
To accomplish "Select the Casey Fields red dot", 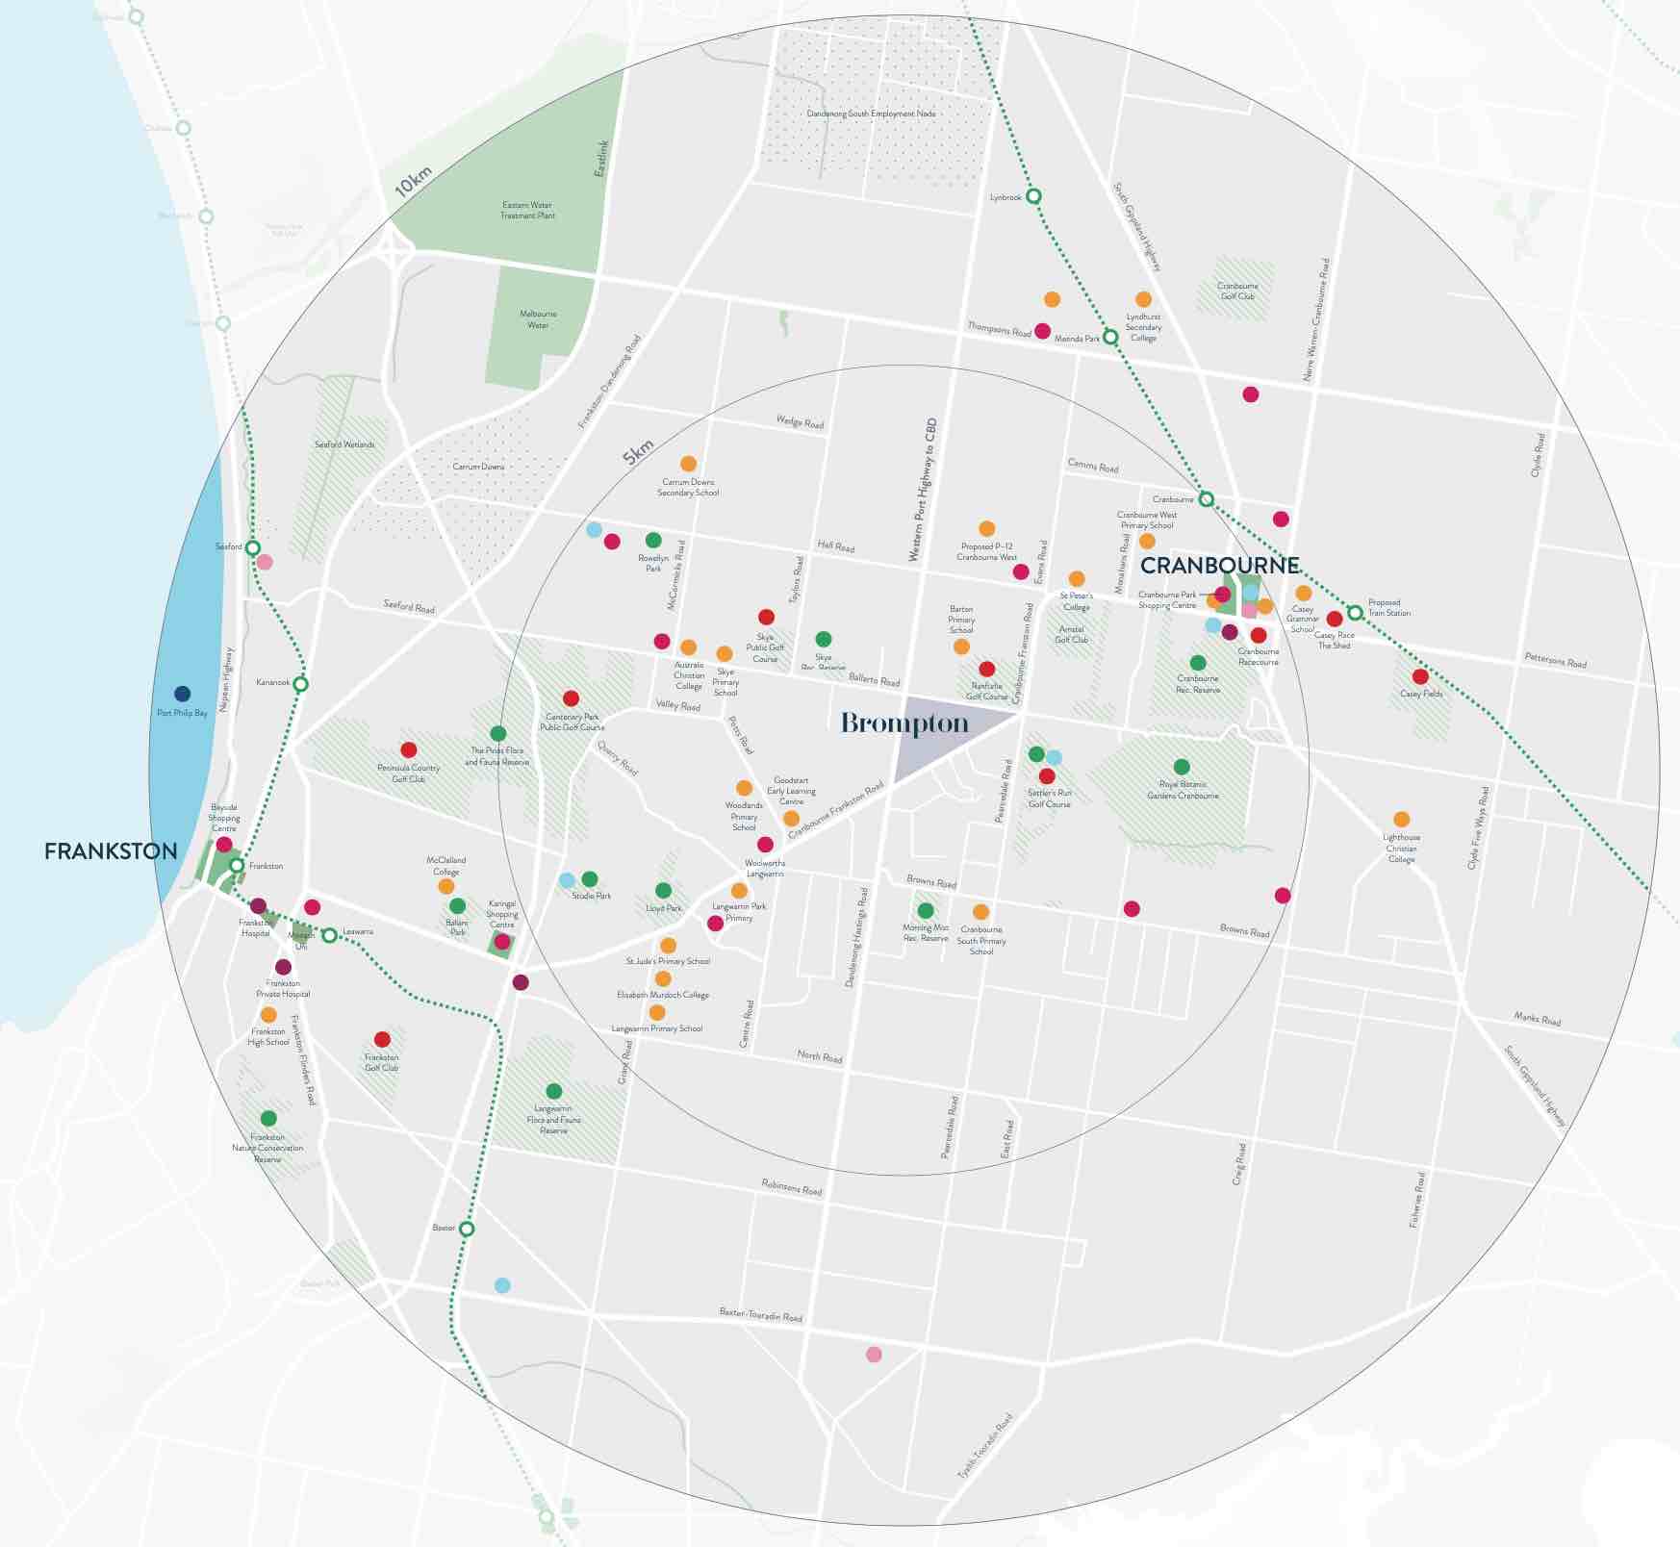I will coord(1420,676).
